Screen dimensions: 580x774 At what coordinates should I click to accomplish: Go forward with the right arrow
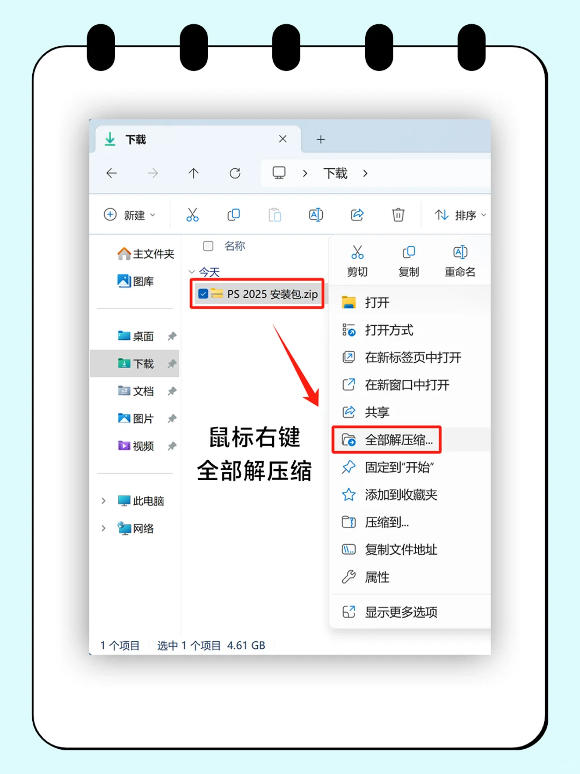(x=153, y=173)
